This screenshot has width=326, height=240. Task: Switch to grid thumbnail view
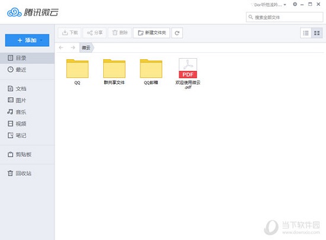317,33
